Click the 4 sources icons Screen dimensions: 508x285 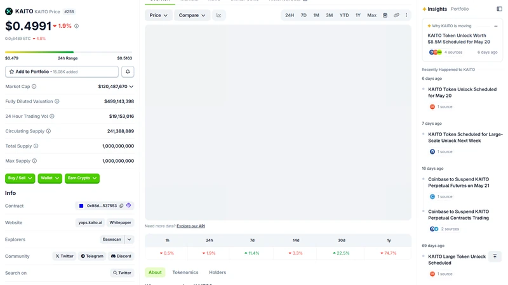(x=436, y=52)
